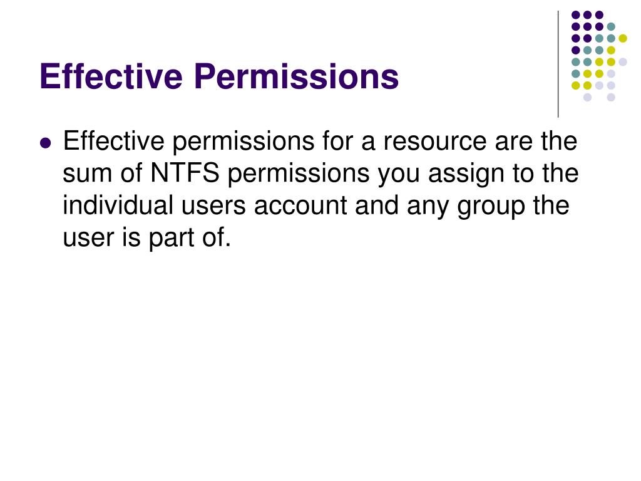The height and width of the screenshot is (481, 641).
Task: Click the purple bullet point marker
Action: click(46, 143)
